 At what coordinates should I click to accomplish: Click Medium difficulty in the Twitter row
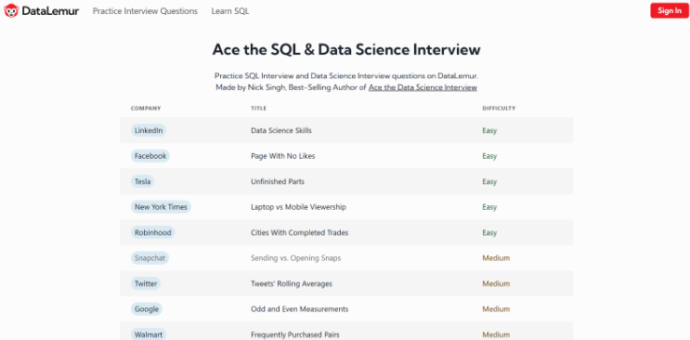coord(496,283)
